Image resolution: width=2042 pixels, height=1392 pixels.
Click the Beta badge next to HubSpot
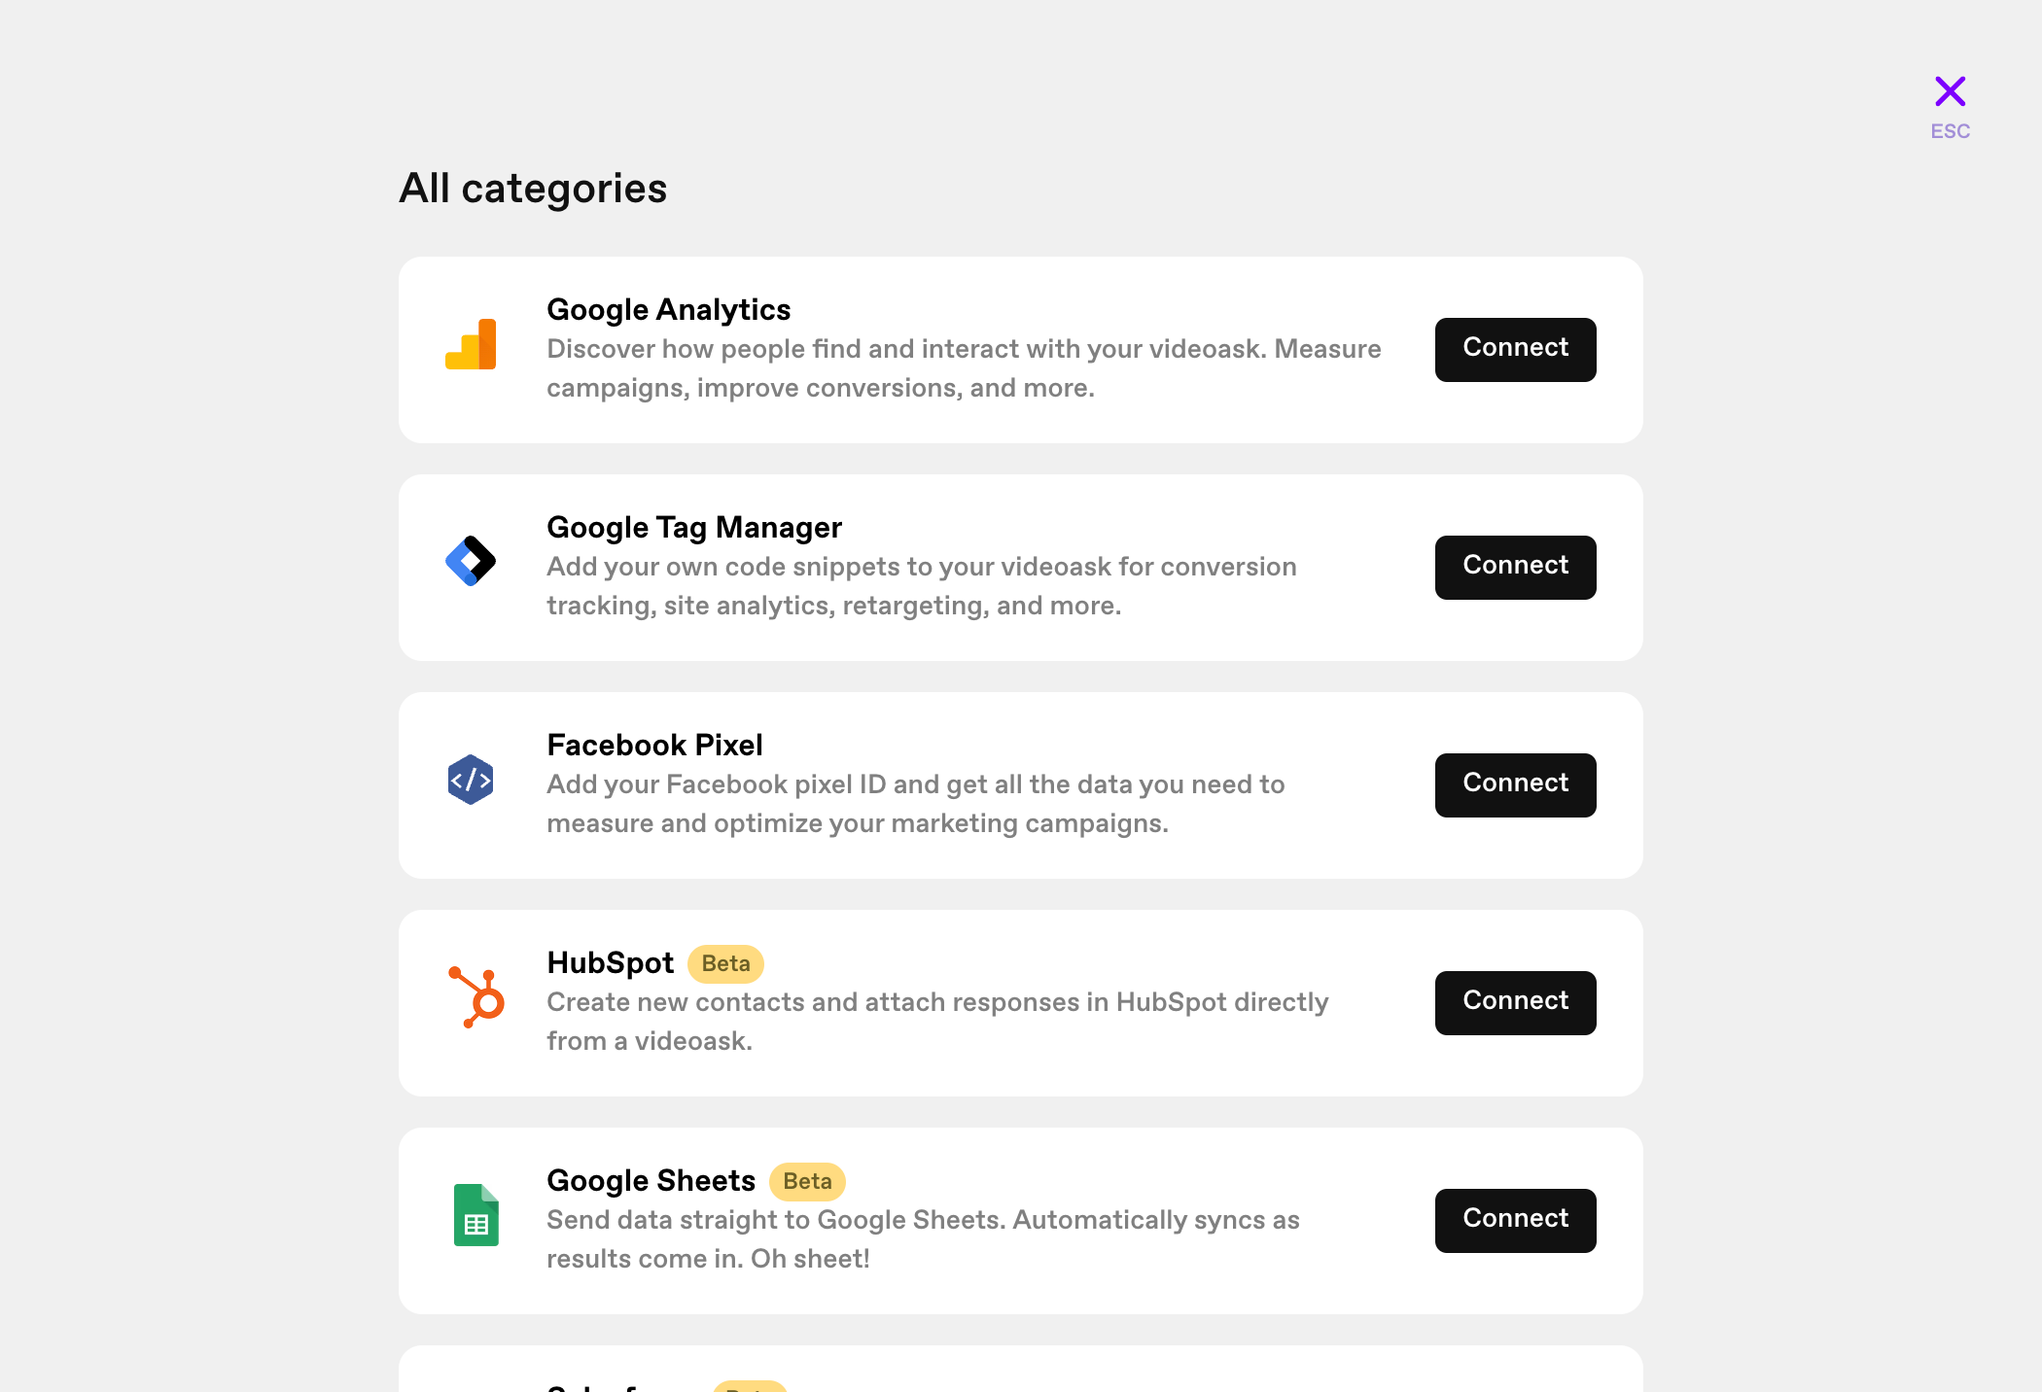[x=726, y=963]
